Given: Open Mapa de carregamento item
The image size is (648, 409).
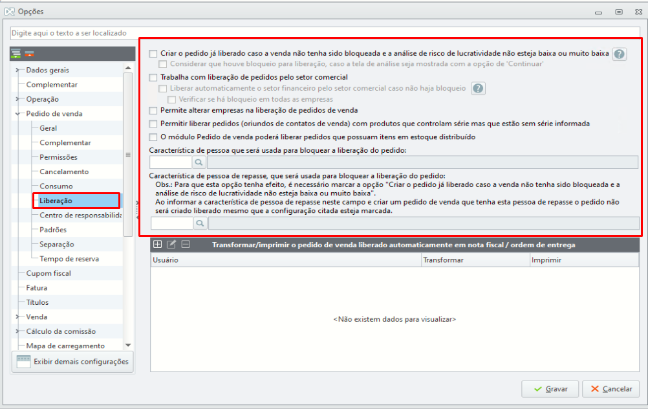Looking at the screenshot, I should (x=65, y=346).
